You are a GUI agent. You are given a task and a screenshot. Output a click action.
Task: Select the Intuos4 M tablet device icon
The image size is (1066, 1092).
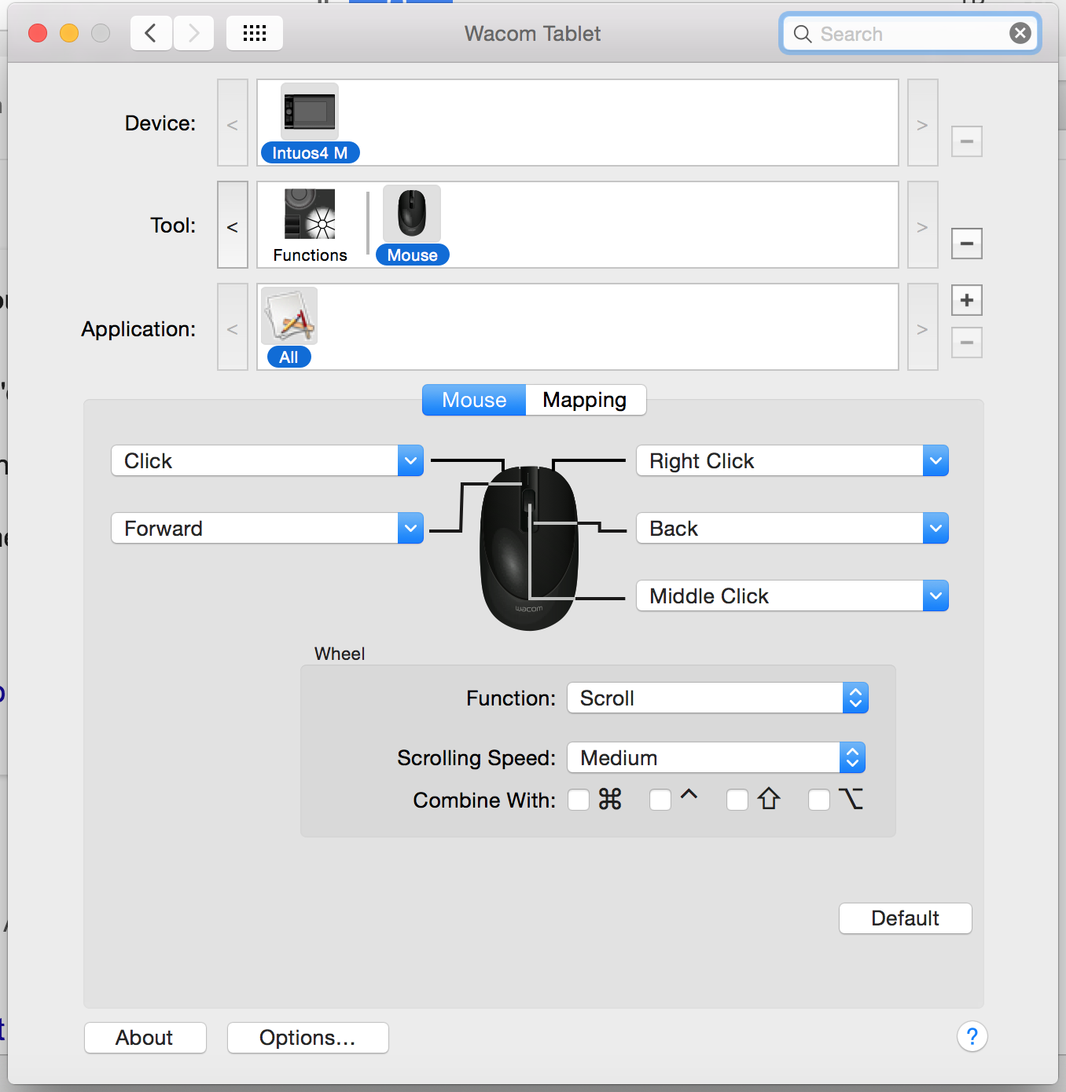310,112
